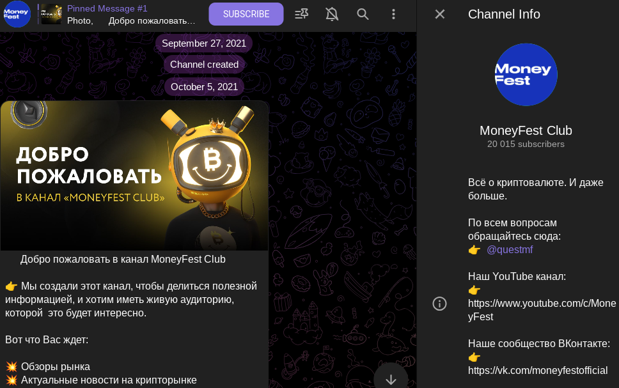
Task: Click 'Наш YouTube канал:' label
Action: 517,276
